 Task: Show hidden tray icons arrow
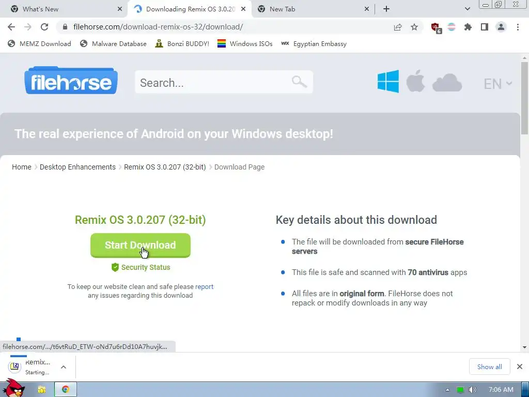tap(447, 390)
